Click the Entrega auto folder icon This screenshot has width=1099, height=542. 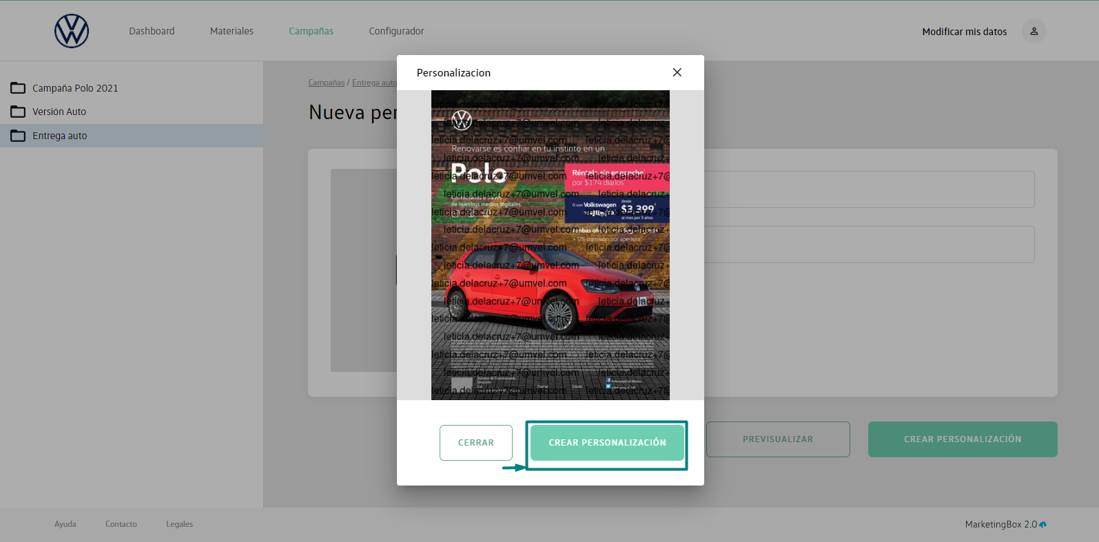pos(18,136)
